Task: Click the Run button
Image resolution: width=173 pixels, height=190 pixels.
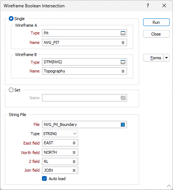Action: tap(156, 22)
